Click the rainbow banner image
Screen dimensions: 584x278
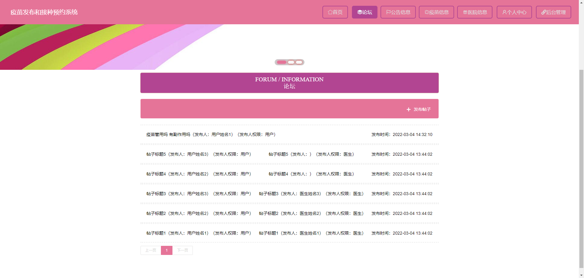click(289, 47)
